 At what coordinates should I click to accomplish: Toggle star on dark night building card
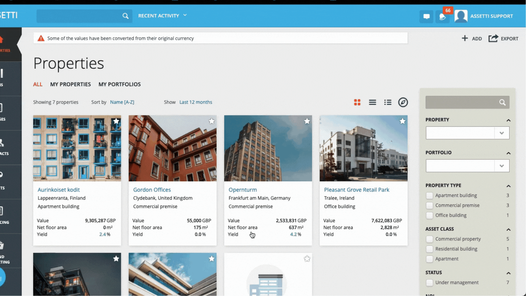(116, 259)
